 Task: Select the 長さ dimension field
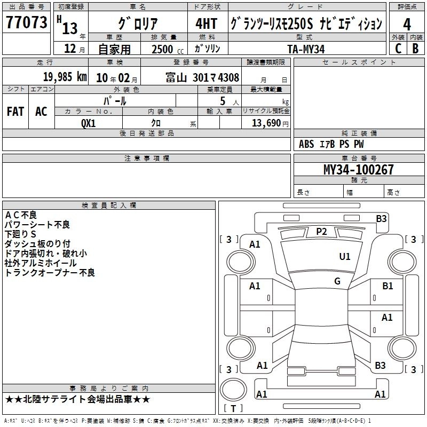click(318, 192)
